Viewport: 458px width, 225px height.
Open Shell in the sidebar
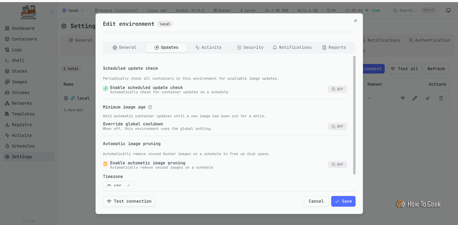click(x=29, y=60)
